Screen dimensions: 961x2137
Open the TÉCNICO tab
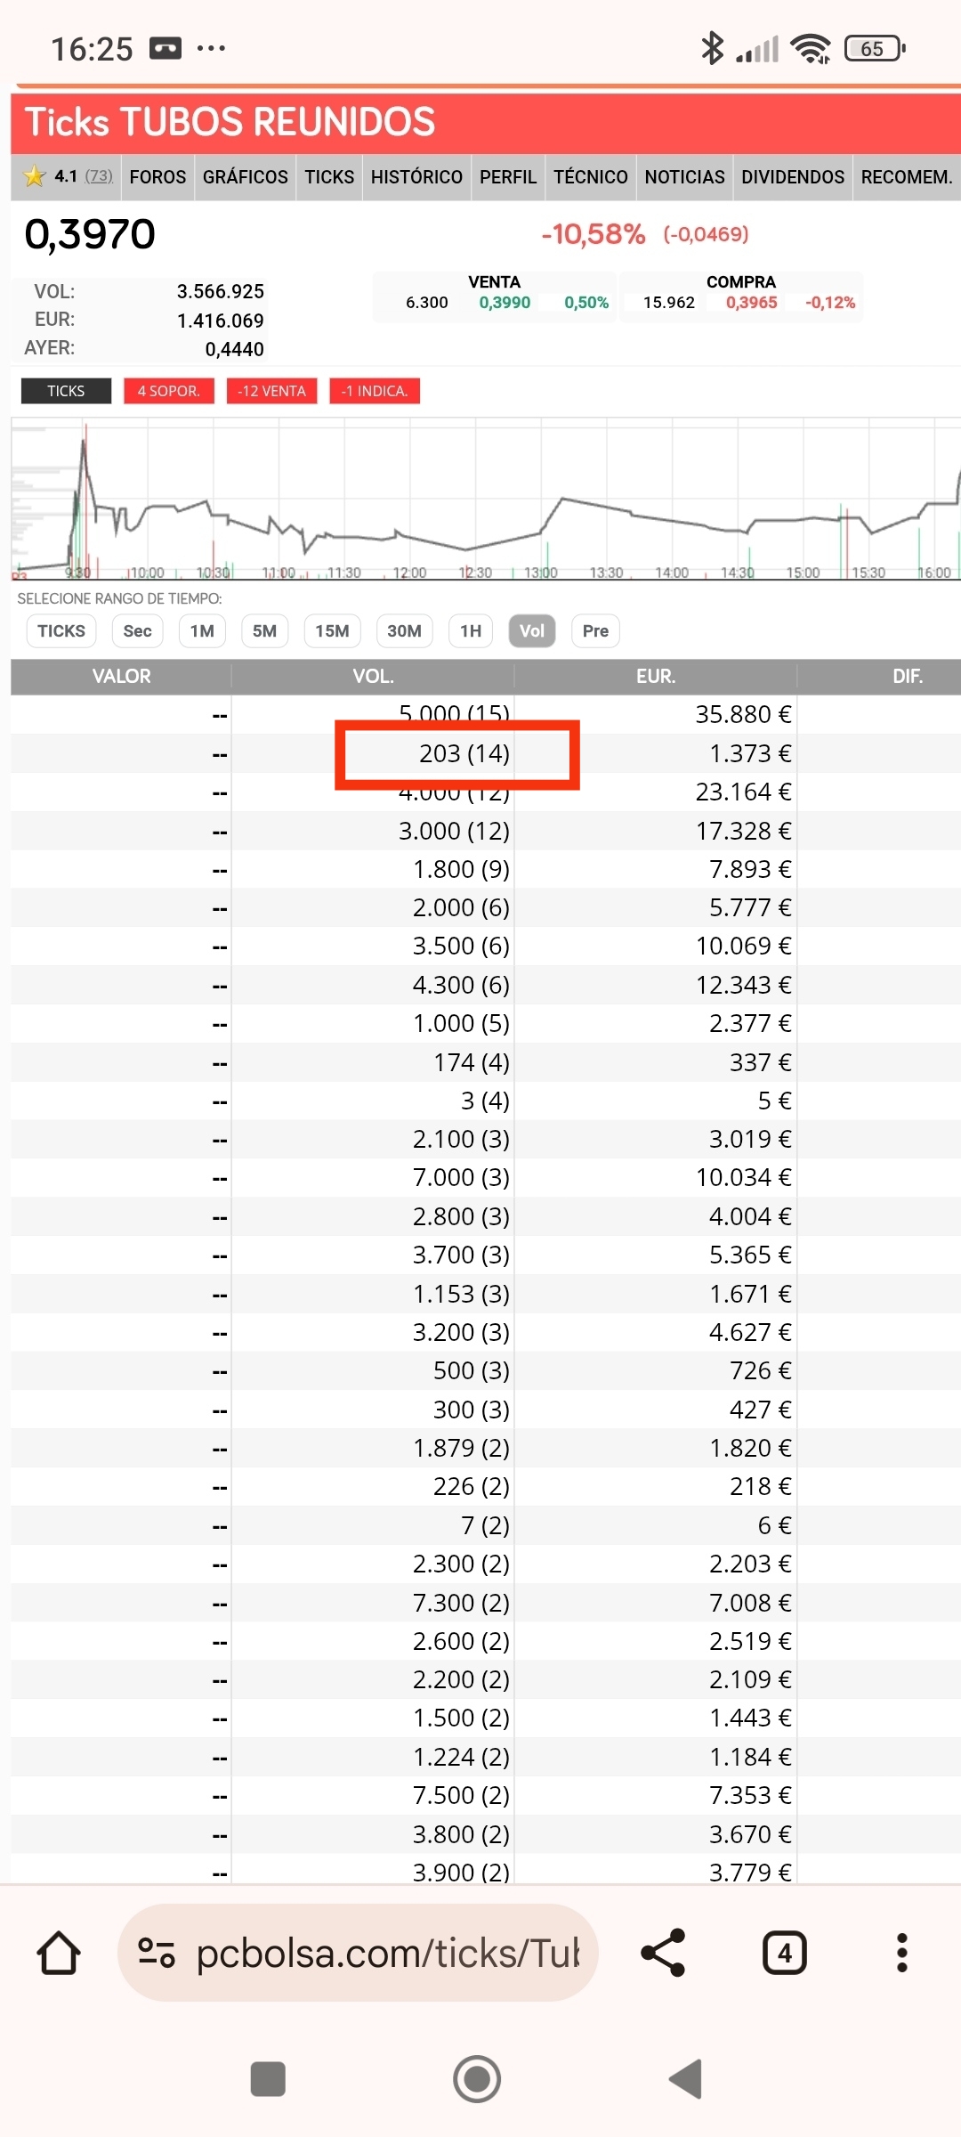591,177
